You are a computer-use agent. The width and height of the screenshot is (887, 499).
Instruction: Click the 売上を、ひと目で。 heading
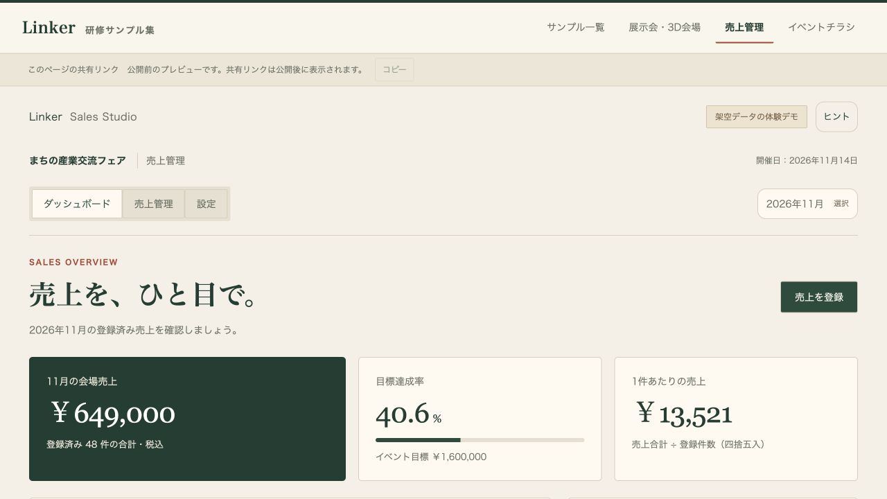pos(143,295)
